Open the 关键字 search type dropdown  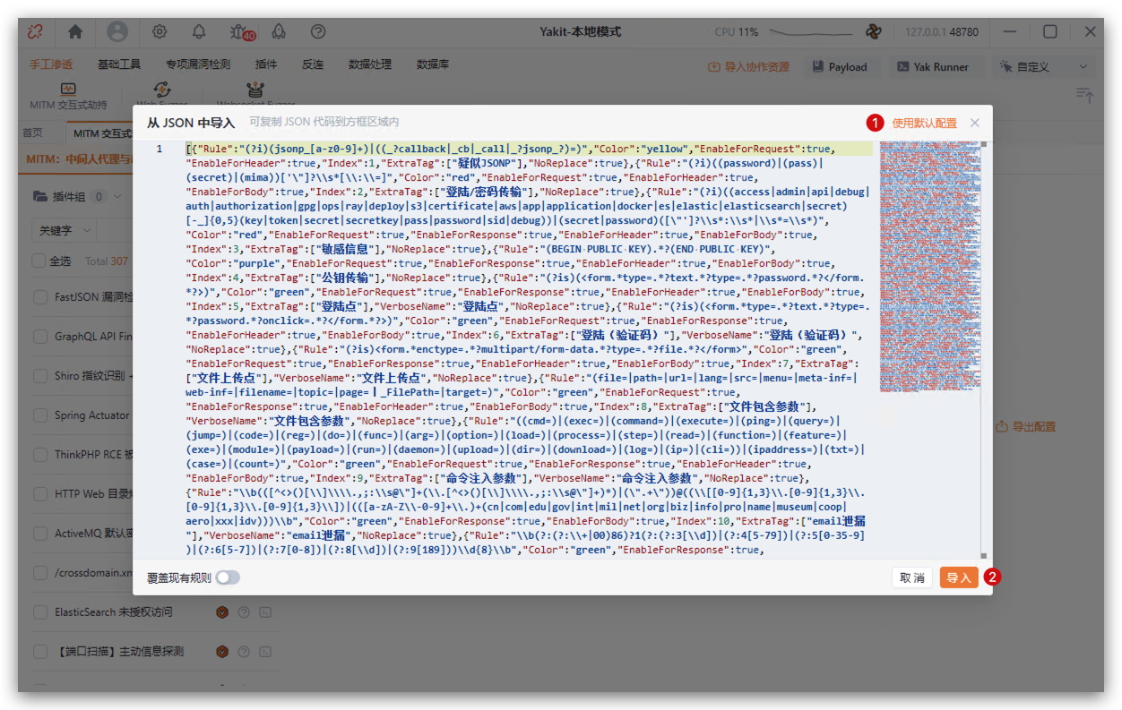(65, 230)
